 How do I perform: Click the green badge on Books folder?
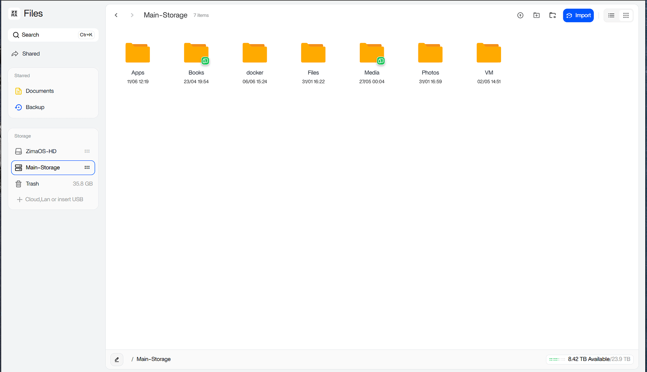pos(205,61)
